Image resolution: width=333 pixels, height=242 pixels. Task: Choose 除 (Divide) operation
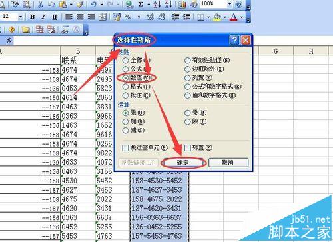pos(188,121)
